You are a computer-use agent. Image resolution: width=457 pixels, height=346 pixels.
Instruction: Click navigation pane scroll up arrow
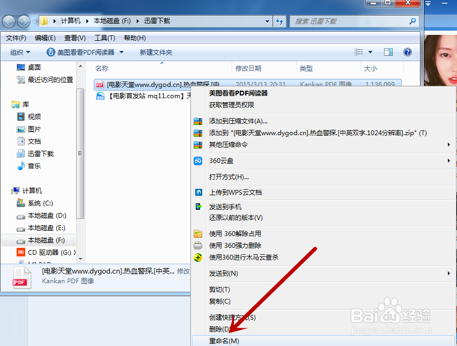81,67
